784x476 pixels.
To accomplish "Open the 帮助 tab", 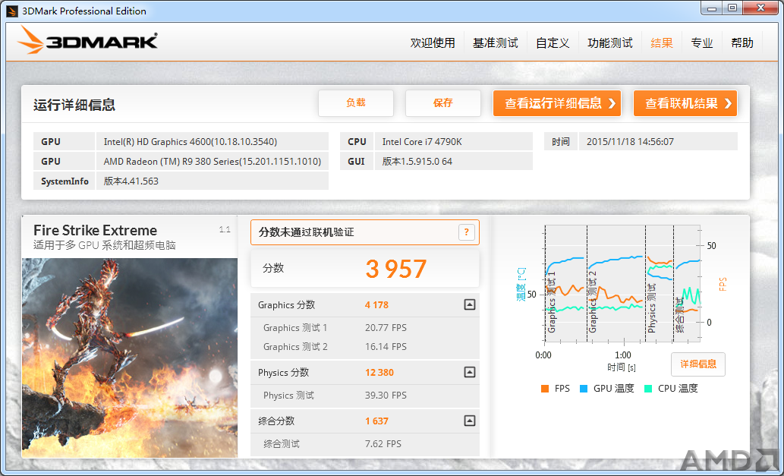I will 742,43.
